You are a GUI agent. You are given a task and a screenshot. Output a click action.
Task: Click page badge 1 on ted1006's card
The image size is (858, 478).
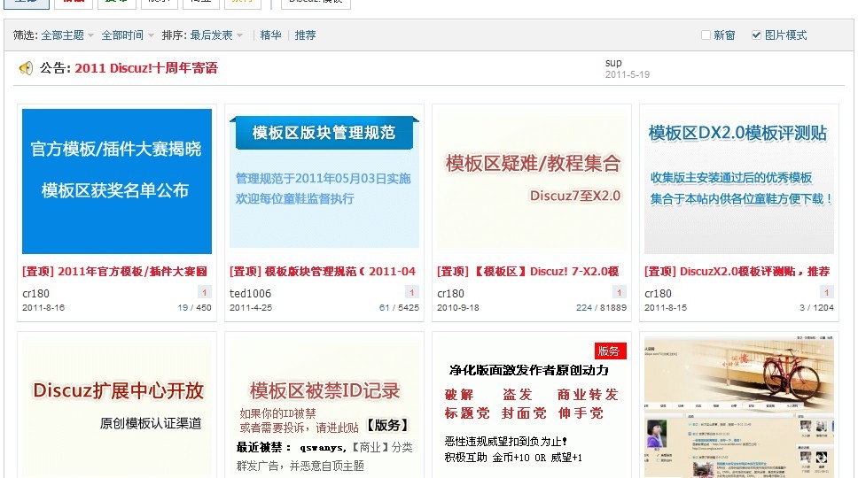click(x=411, y=292)
